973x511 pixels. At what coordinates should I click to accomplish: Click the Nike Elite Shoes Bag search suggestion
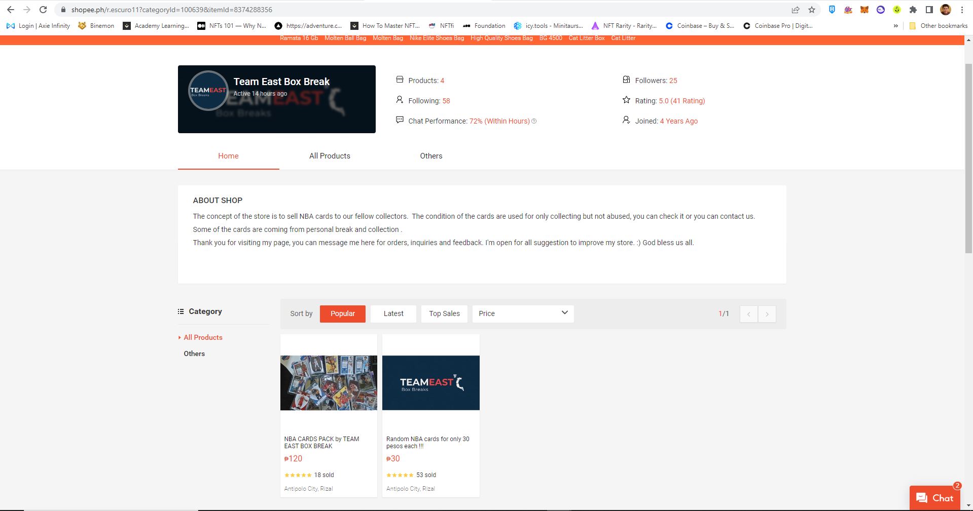tap(437, 38)
